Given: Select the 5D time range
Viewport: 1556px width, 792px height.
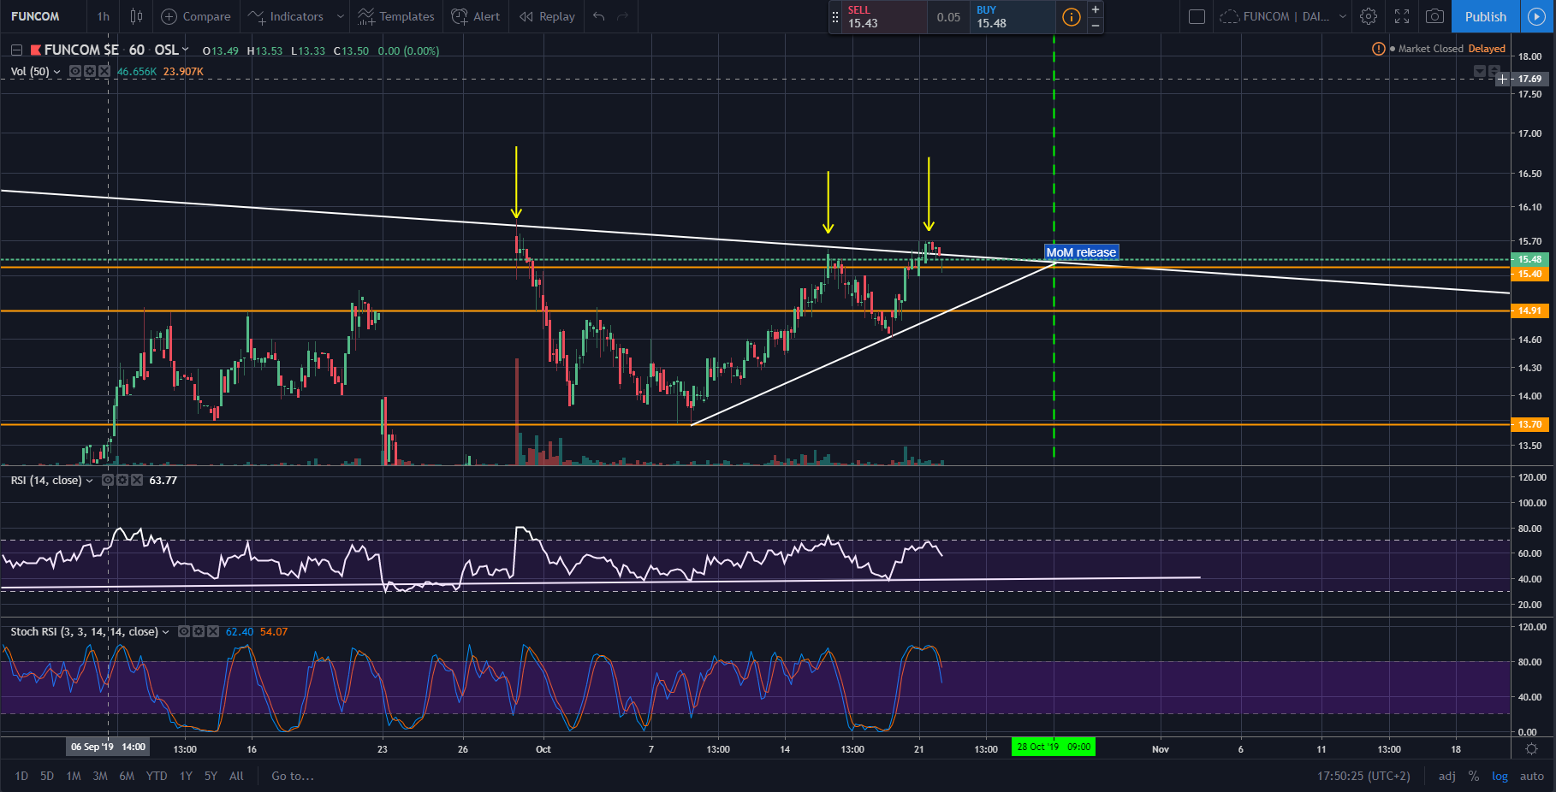Looking at the screenshot, I should pyautogui.click(x=47, y=776).
